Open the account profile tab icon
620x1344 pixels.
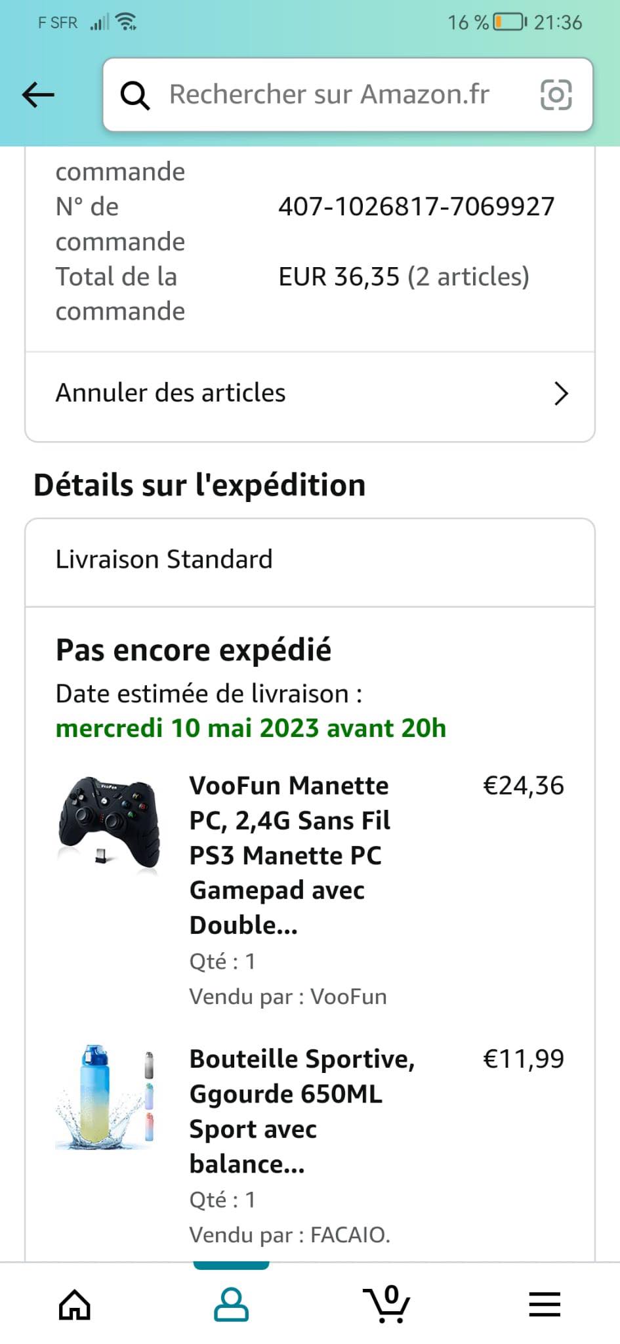pyautogui.click(x=231, y=1304)
